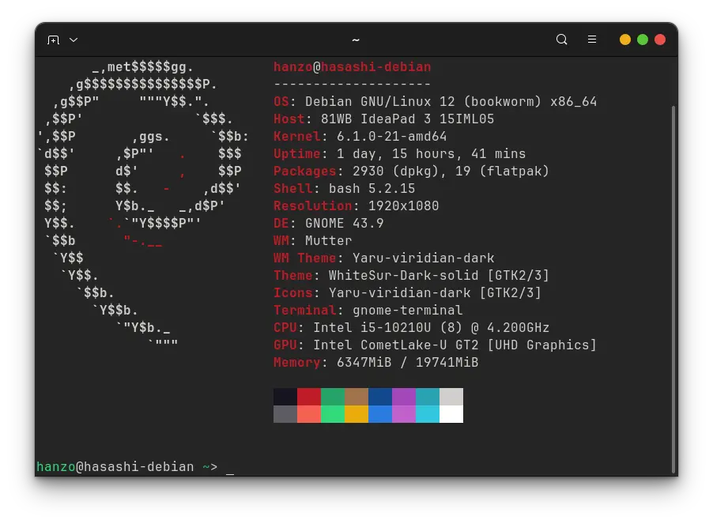
Task: Click the hanzo@hasashi-debian header text
Action: coord(352,67)
